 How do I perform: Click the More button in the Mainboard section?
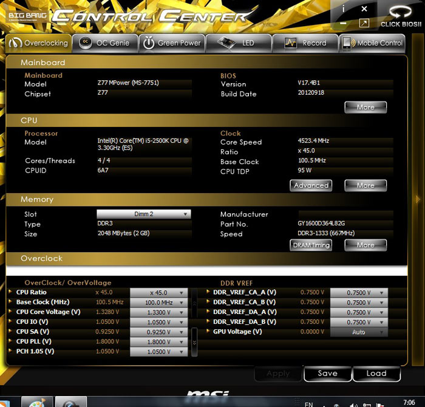click(x=365, y=107)
